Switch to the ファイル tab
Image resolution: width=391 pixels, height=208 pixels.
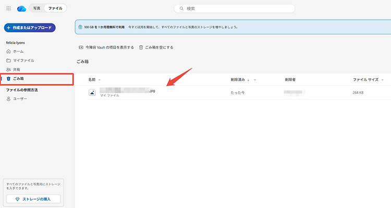click(55, 8)
